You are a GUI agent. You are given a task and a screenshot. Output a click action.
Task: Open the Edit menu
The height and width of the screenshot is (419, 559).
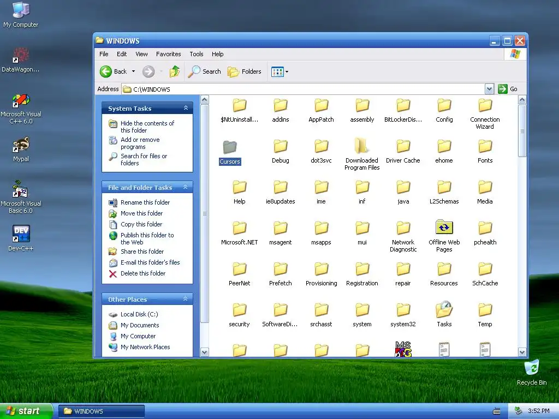tap(122, 54)
